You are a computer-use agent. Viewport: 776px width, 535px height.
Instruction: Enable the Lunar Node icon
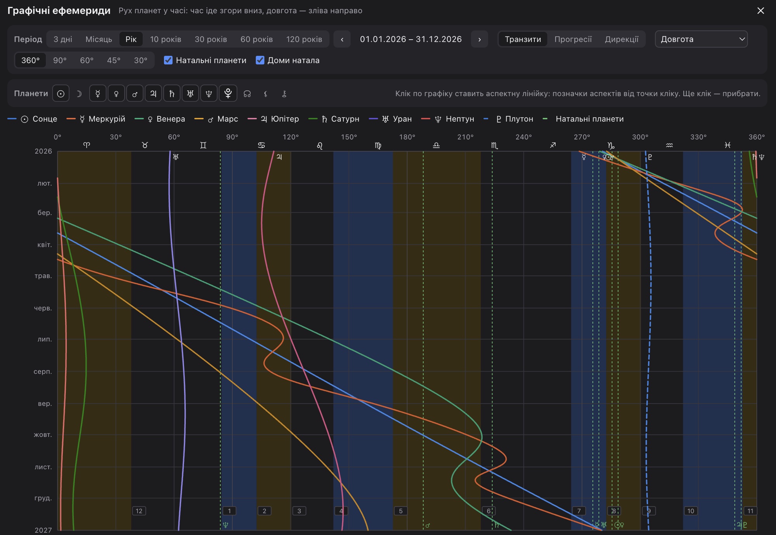247,93
